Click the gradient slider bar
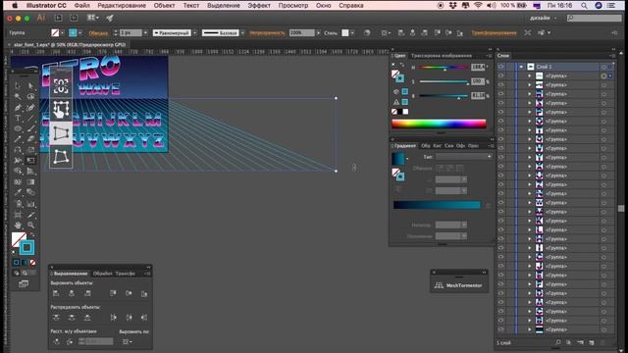The image size is (628, 353). (437, 205)
